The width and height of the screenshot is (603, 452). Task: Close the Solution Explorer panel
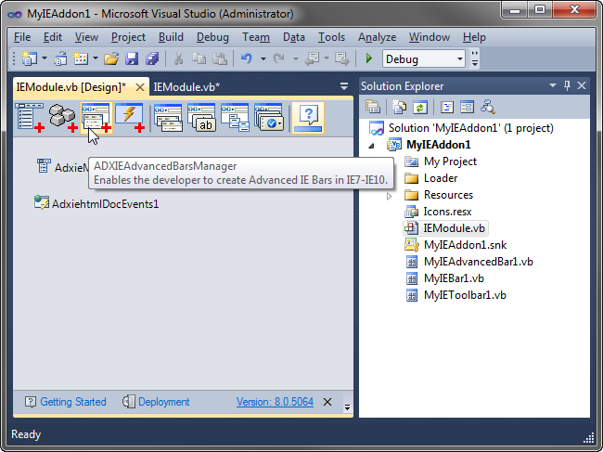[582, 85]
